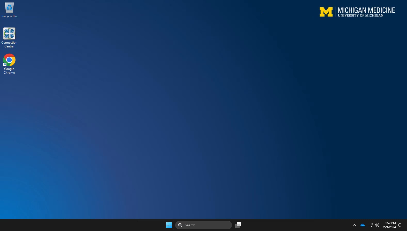Click the shortcut arrow overlay on Chrome icon
Viewport: 407px width, 231px height.
coord(5,64)
